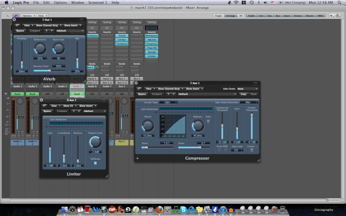Open Spotlight search magnifier in menu bar
Viewport: 346px width, 216px height.
339,3
